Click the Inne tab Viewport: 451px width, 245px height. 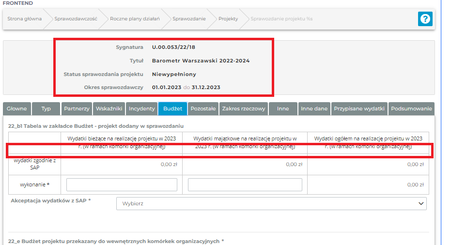(283, 109)
